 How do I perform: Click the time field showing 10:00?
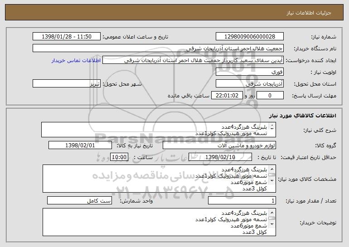click(x=119, y=157)
